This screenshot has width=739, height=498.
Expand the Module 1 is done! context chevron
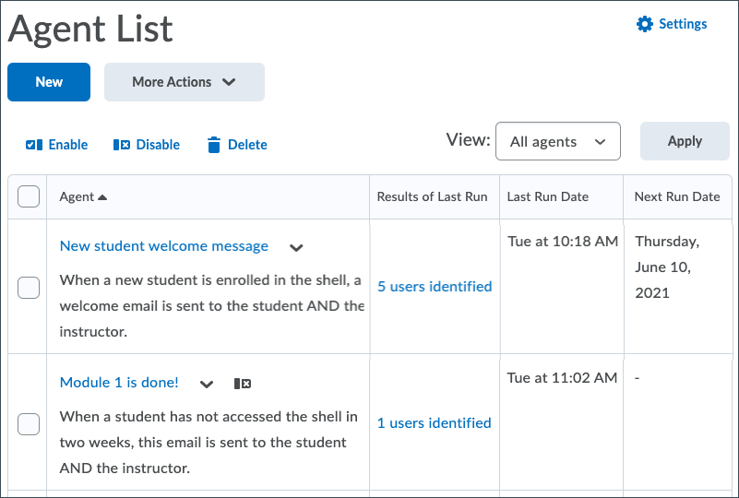pyautogui.click(x=207, y=384)
